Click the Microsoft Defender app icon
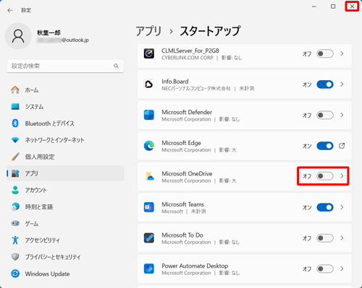Image resolution: width=362 pixels, height=288 pixels. pyautogui.click(x=149, y=115)
